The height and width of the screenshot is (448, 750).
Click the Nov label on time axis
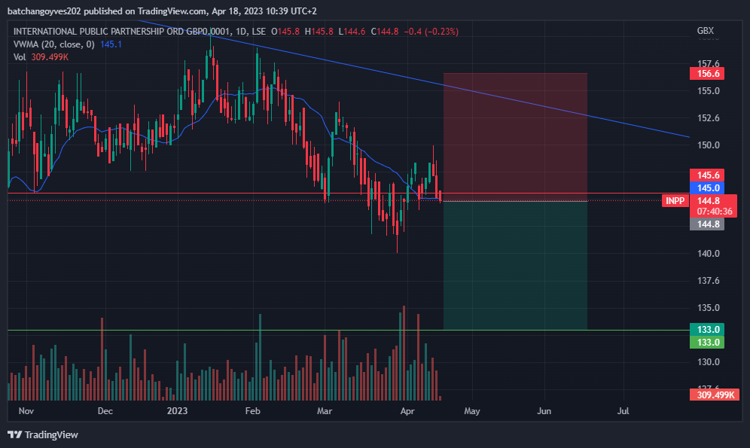[26, 411]
